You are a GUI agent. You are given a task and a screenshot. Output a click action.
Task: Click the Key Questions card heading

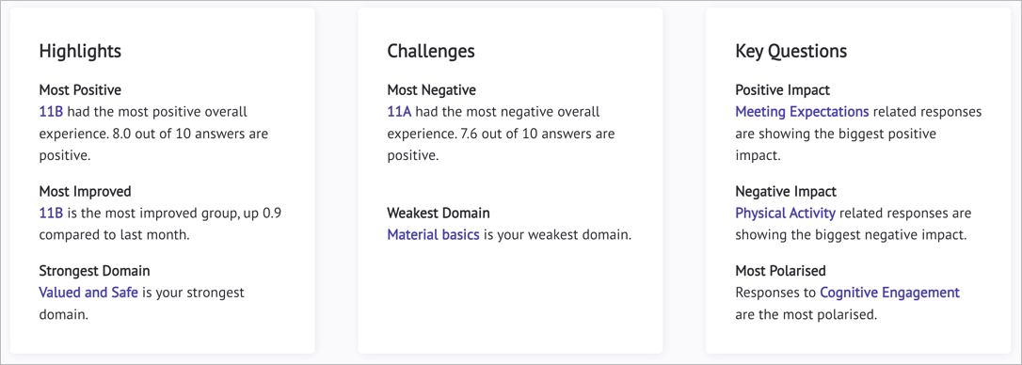[x=791, y=52]
